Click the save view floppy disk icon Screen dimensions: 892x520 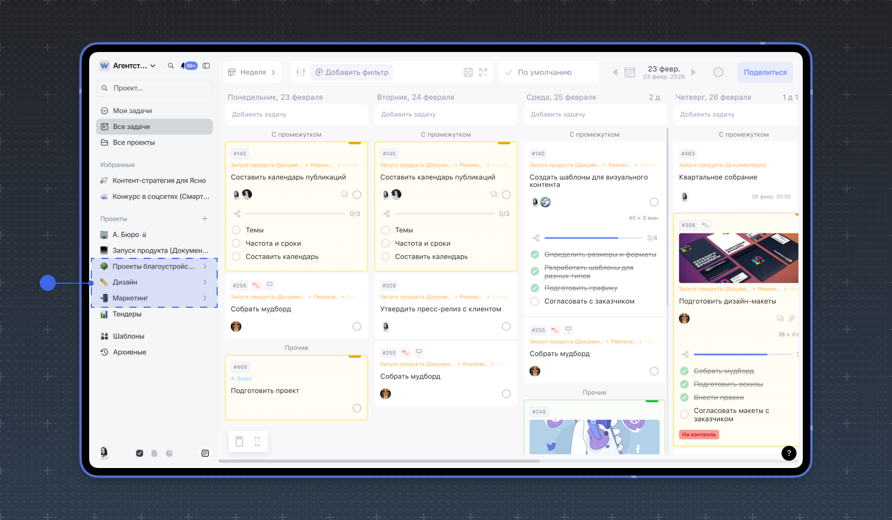pyautogui.click(x=468, y=72)
